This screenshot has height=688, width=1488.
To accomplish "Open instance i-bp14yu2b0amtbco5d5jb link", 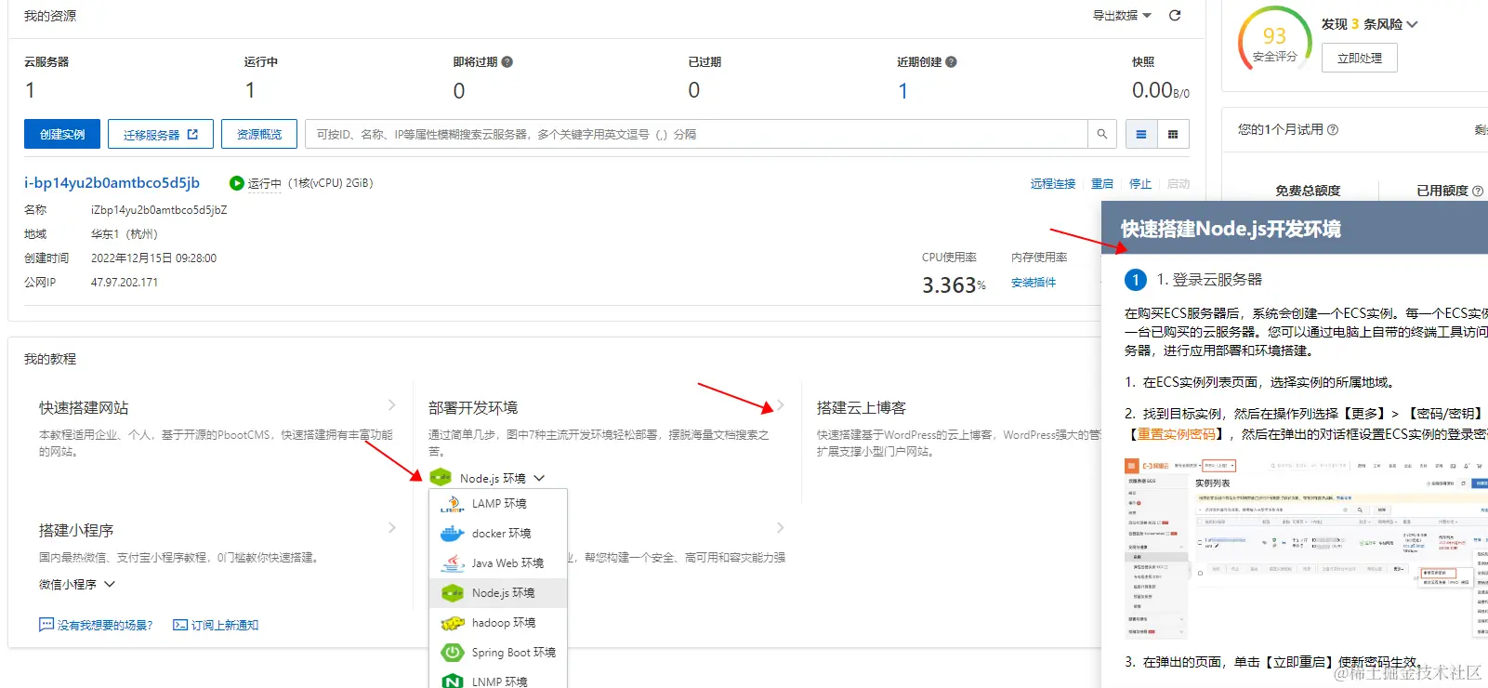I will 112,183.
